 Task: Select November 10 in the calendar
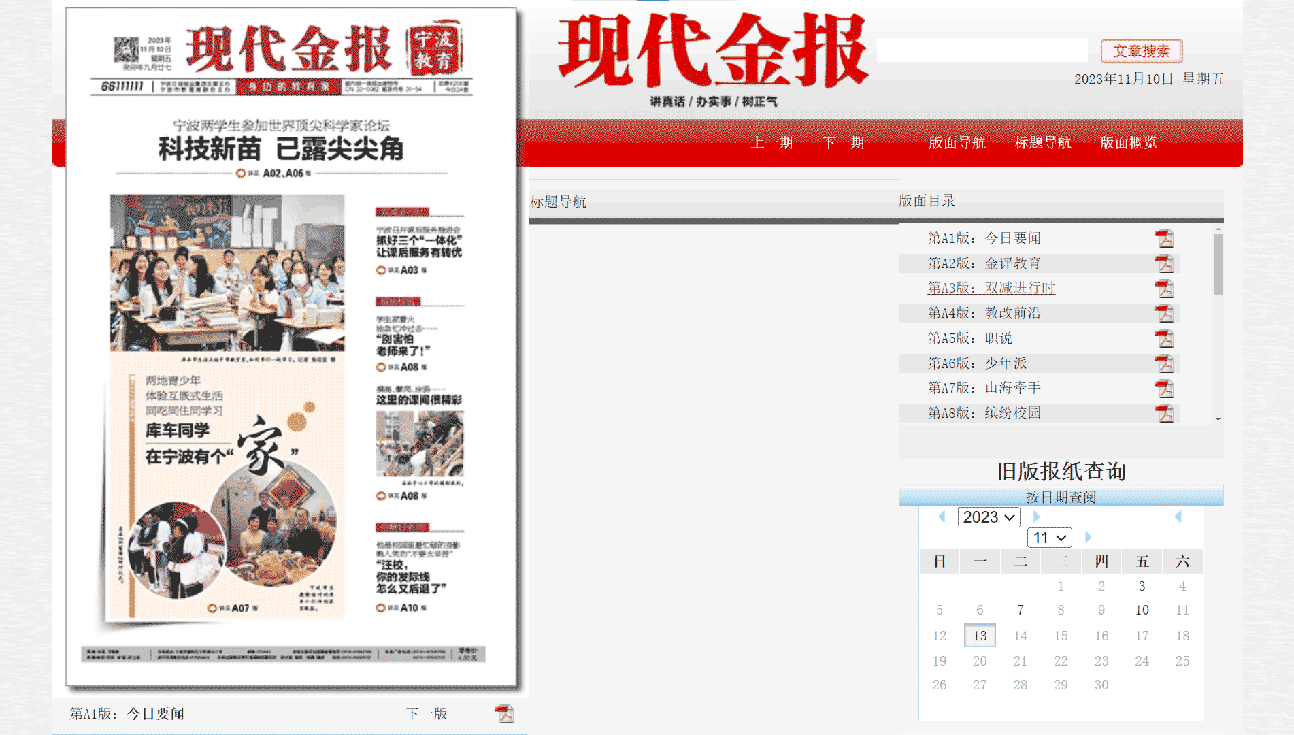click(1142, 610)
